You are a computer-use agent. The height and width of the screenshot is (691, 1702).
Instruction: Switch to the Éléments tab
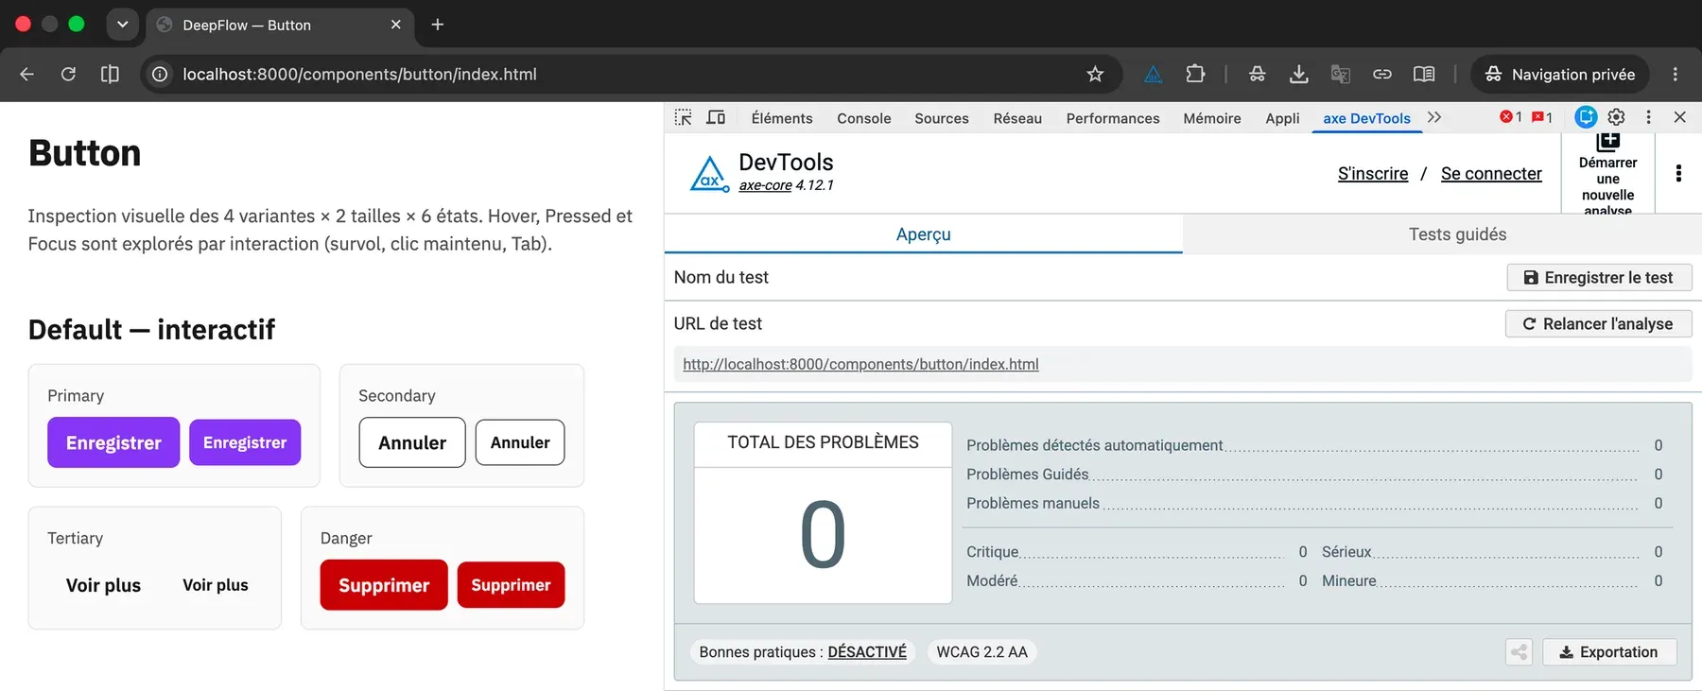[x=782, y=118]
